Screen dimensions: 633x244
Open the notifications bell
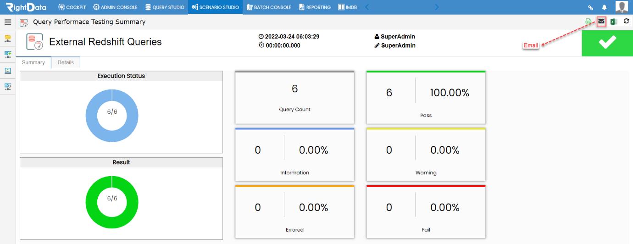(604, 7)
